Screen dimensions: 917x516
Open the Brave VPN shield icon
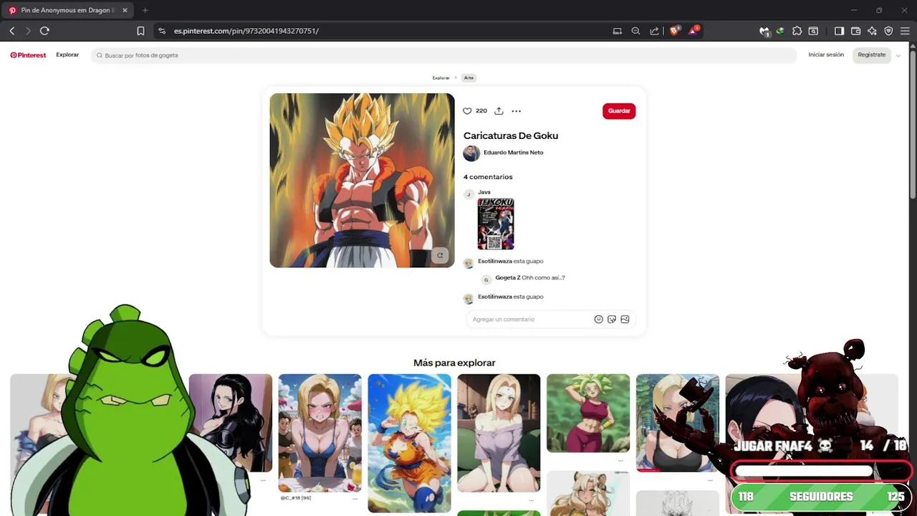pos(888,31)
